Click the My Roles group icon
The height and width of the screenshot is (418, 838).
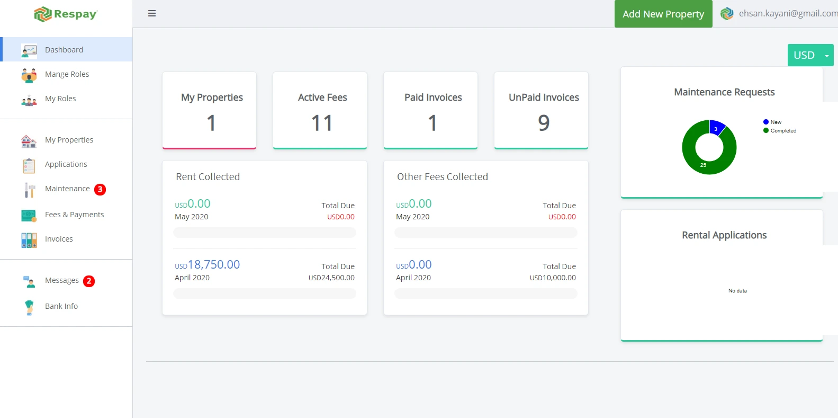29,100
